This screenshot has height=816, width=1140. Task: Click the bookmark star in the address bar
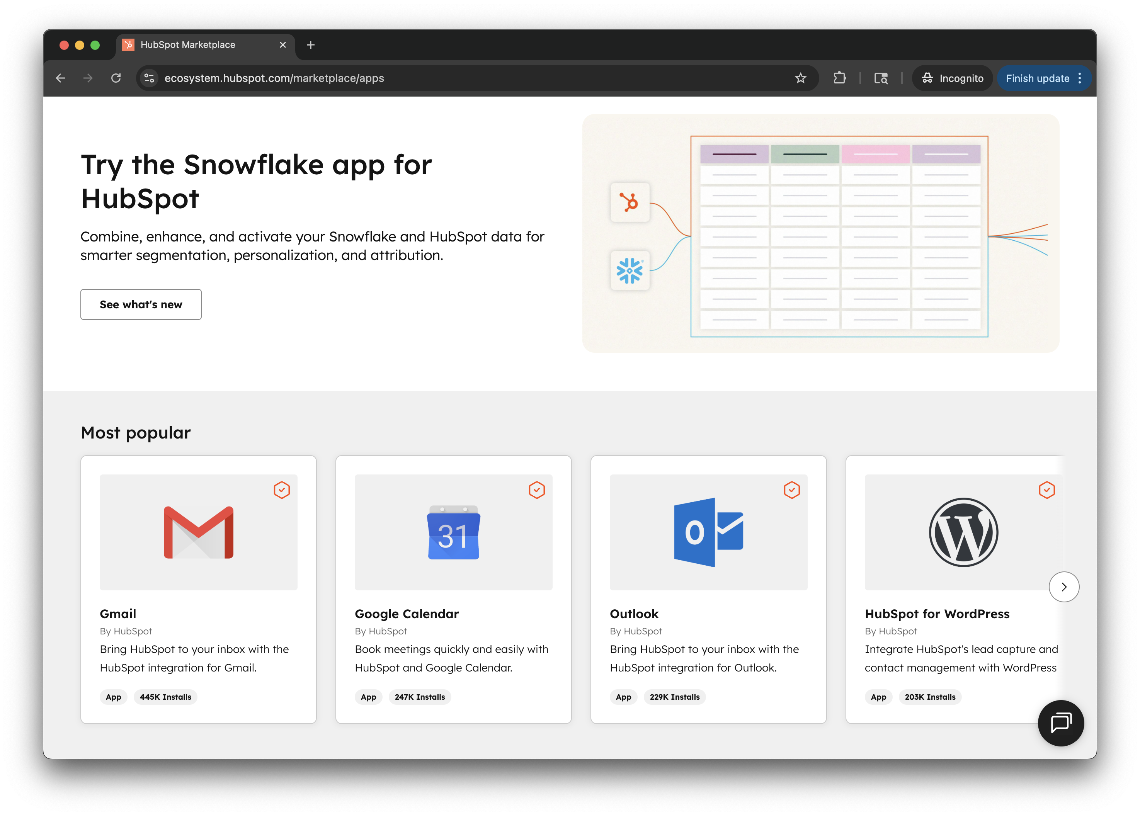click(800, 78)
